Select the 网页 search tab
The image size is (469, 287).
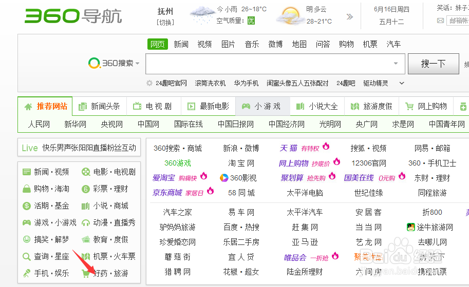158,44
